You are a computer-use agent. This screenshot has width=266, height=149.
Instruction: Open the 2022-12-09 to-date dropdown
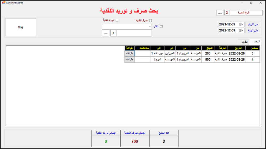pyautogui.click(x=243, y=31)
